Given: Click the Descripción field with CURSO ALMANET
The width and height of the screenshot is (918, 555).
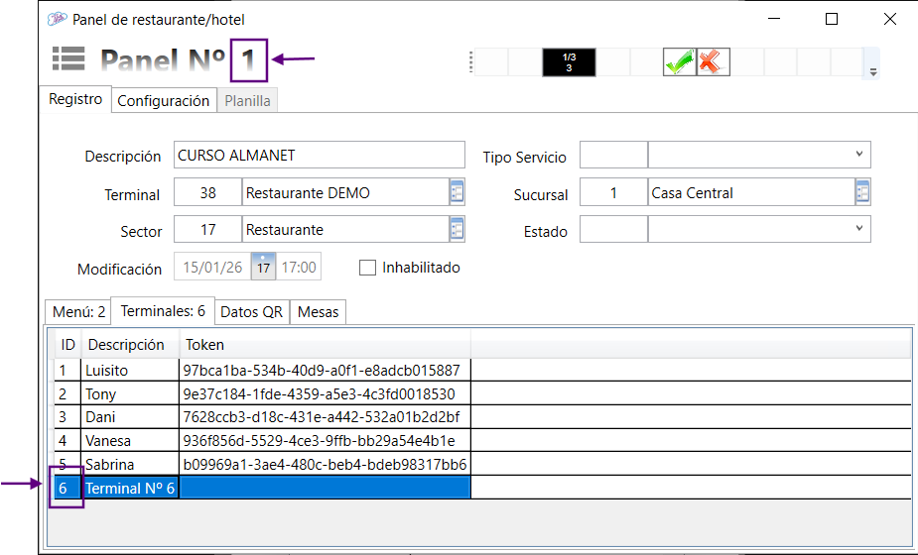Looking at the screenshot, I should 318,156.
